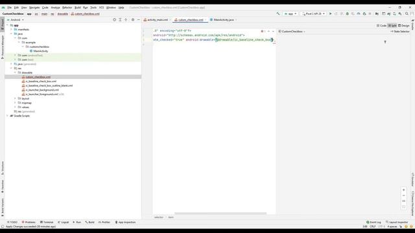Collapse the app module tree node
The width and height of the screenshot is (415, 233).
point(7,25)
